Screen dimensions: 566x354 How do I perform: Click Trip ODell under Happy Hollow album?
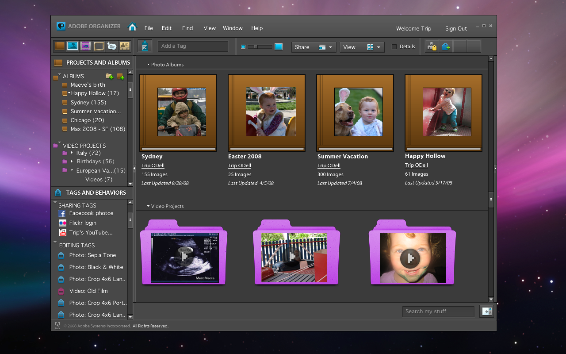[x=417, y=165]
